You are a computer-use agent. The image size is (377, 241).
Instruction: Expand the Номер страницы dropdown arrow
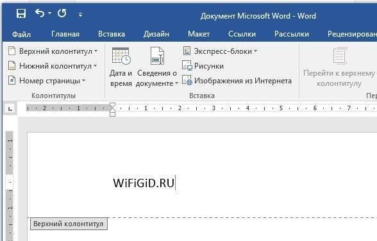point(83,81)
